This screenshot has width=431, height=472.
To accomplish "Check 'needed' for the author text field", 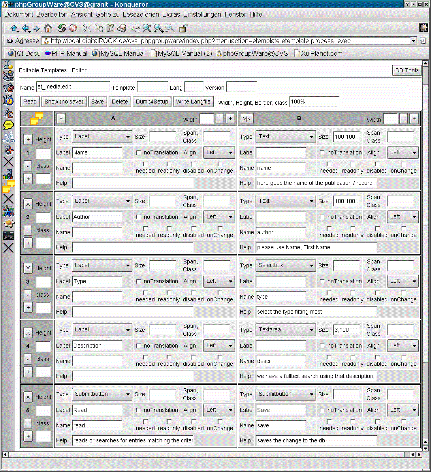I will click(329, 228).
